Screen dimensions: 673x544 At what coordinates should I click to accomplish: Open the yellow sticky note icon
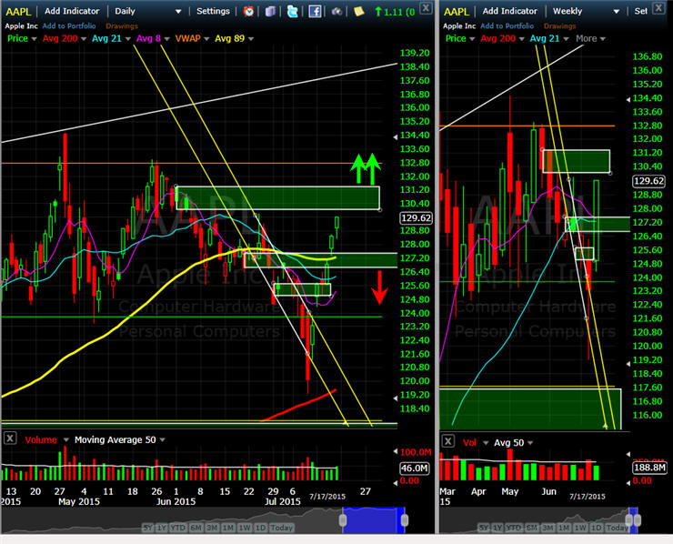(359, 11)
